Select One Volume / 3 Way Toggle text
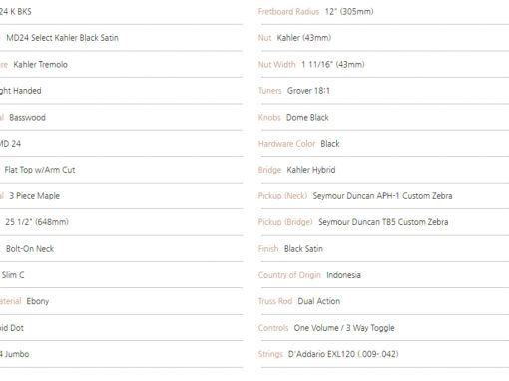509x381 pixels. tap(344, 328)
